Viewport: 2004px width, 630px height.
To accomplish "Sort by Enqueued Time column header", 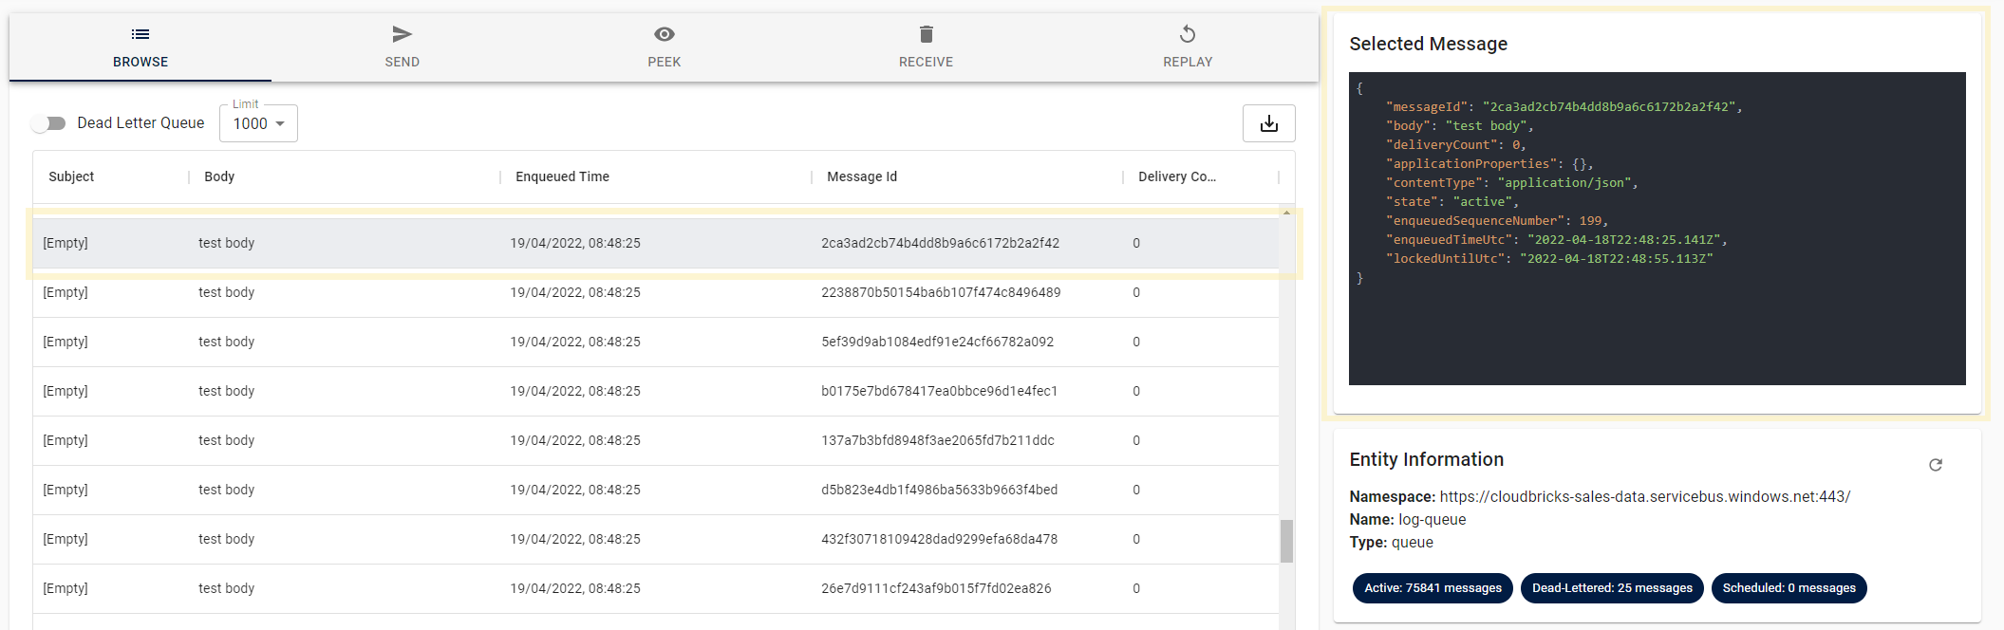I will point(562,176).
